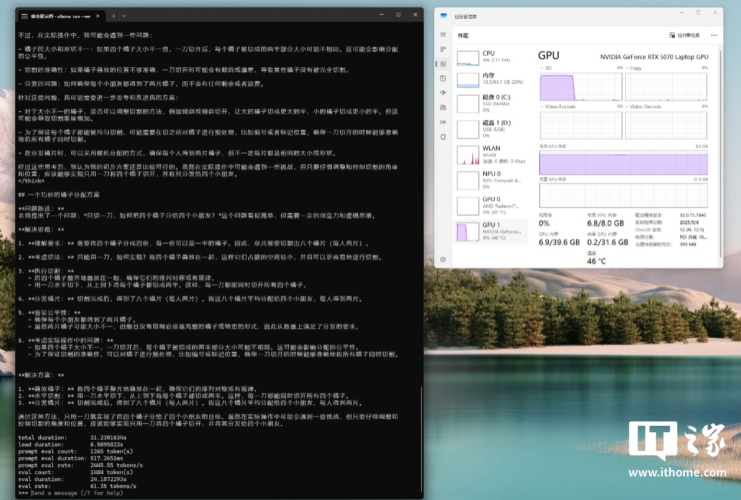Screen dimensions: 741x500
Task: Open Task Manager hamburger navigation menu
Action: click(x=443, y=35)
